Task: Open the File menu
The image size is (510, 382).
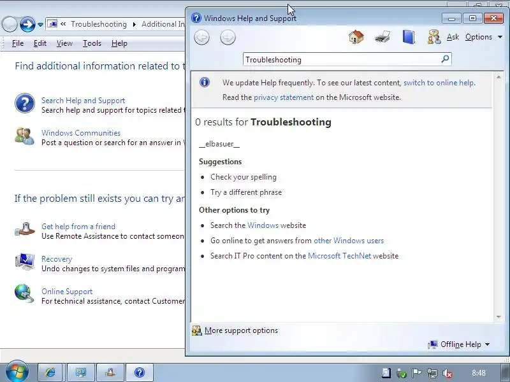Action: (x=18, y=43)
